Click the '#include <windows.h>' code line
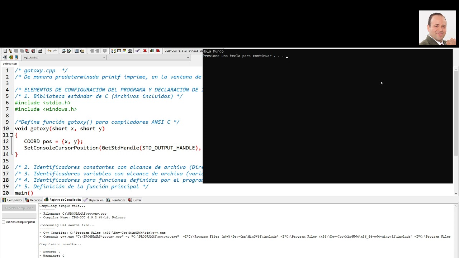Screen dimensions: 459x258 (x=46, y=109)
